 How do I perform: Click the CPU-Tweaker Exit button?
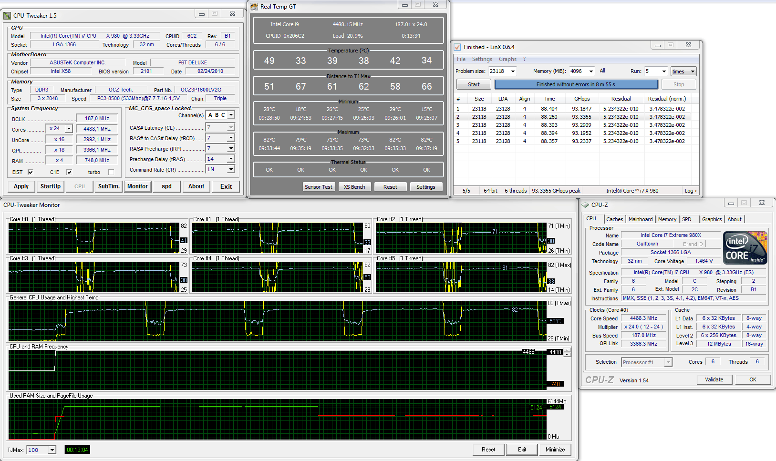[226, 186]
